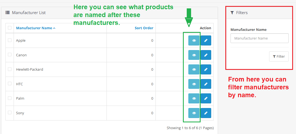The width and height of the screenshot is (296, 134).
Task: Edit the Sony manufacturer entry
Action: click(206, 113)
